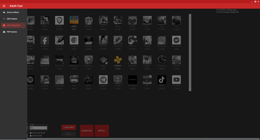
Task: Select the Preschool app icon
Action: coord(133,60)
